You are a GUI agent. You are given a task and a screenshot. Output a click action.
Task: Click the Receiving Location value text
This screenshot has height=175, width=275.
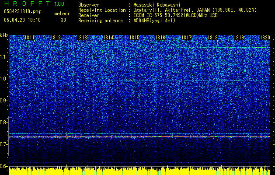pos(195,10)
